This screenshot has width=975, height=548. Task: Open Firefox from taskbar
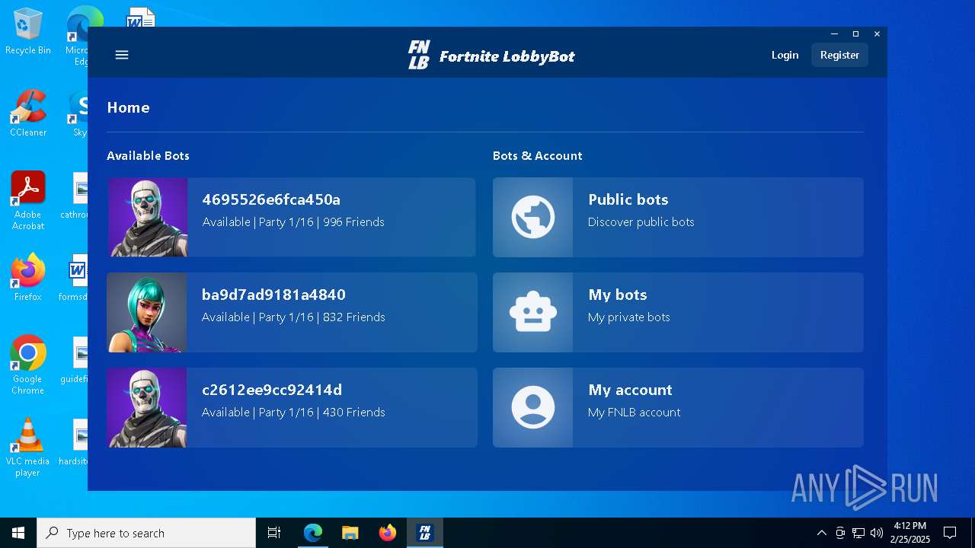(x=387, y=533)
